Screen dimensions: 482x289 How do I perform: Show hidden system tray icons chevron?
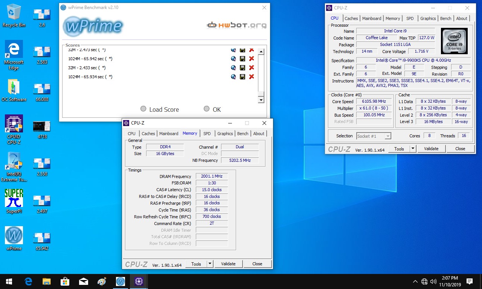pyautogui.click(x=415, y=281)
